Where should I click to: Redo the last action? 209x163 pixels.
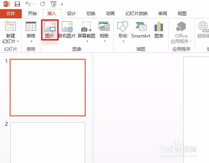43,4
